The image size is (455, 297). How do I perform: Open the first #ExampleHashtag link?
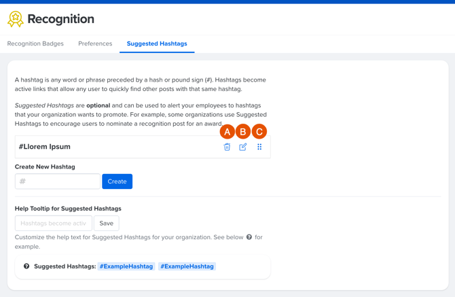point(126,266)
